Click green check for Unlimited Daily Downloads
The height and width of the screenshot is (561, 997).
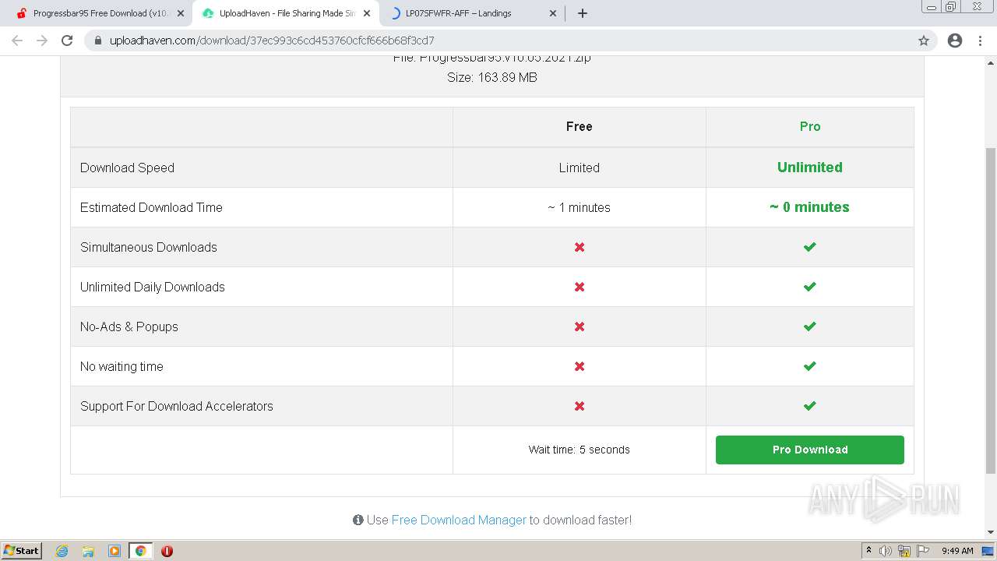tap(810, 287)
